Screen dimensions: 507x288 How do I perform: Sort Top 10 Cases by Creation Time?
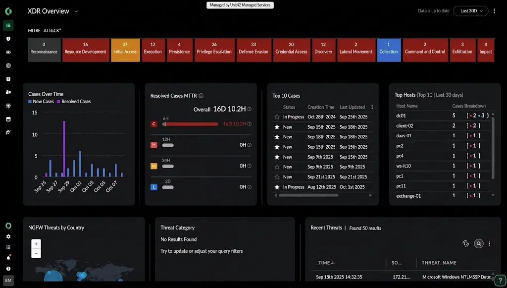point(321,107)
